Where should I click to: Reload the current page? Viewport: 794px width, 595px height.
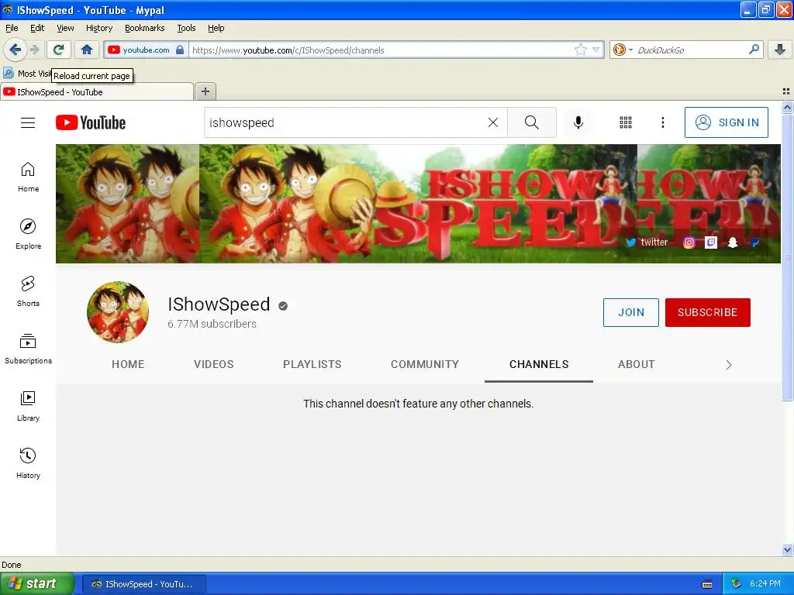[58, 50]
